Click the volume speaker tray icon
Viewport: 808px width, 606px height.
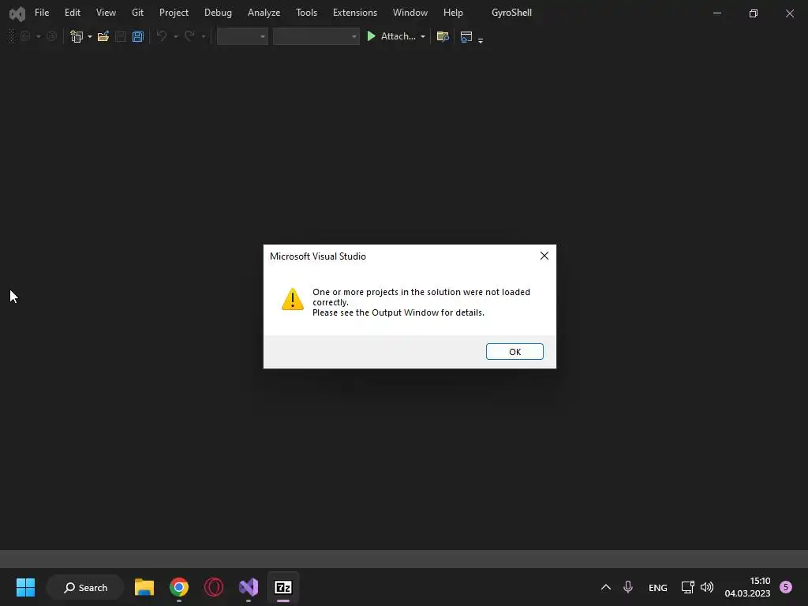coord(707,587)
